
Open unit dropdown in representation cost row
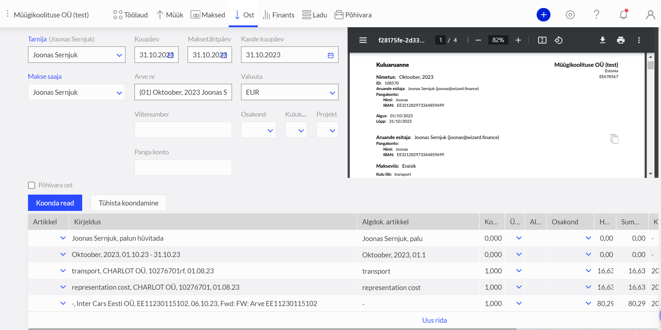click(x=519, y=287)
